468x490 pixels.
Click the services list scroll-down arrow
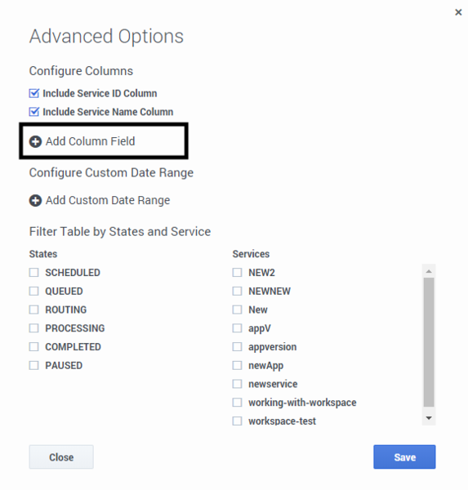429,418
